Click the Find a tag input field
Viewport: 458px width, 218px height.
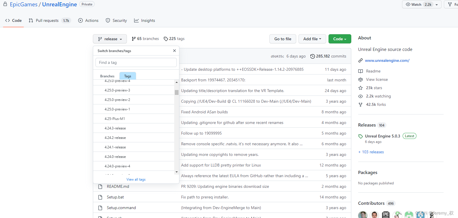(x=136, y=62)
